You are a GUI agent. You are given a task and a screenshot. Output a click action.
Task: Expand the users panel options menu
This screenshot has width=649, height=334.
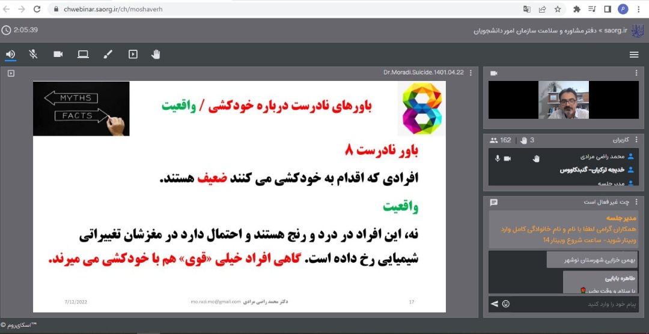636,140
